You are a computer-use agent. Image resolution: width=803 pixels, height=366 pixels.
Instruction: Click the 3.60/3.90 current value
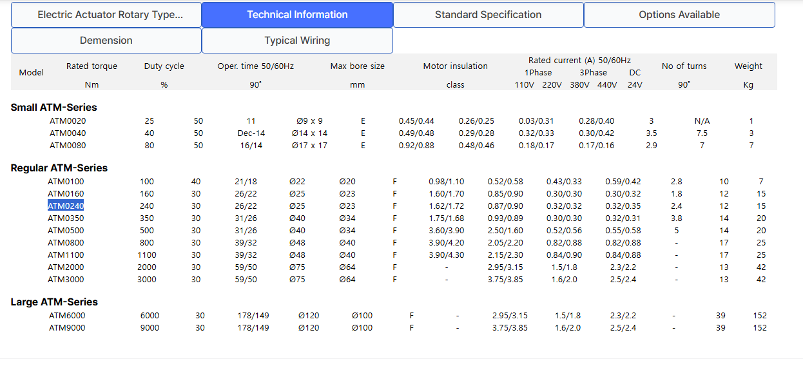coord(446,231)
